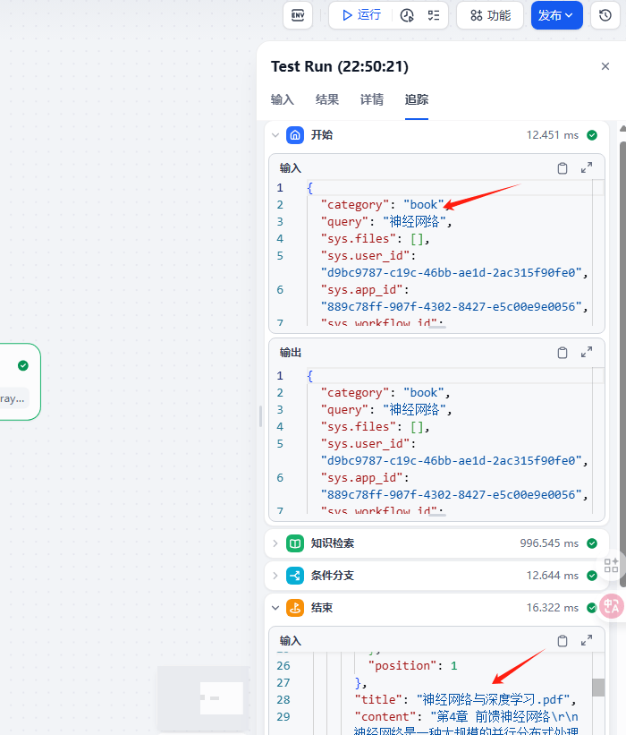Open the 功能 features button
Image resolution: width=626 pixels, height=735 pixels.
click(490, 15)
